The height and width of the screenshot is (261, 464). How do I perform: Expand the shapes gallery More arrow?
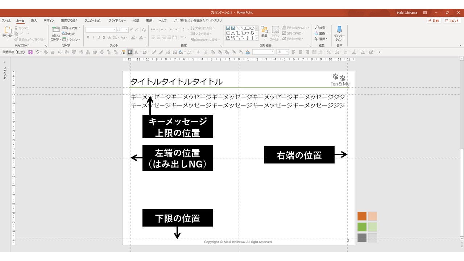257,38
